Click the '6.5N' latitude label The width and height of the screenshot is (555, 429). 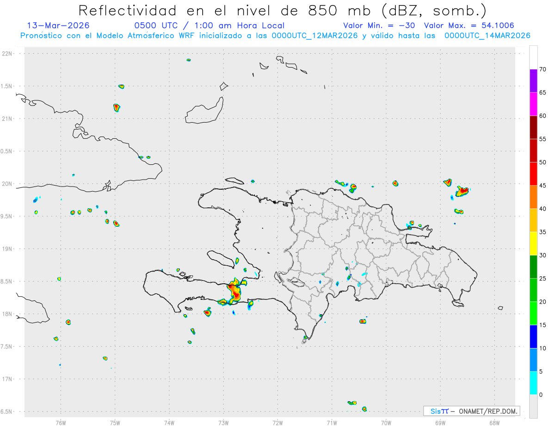pos(6,412)
